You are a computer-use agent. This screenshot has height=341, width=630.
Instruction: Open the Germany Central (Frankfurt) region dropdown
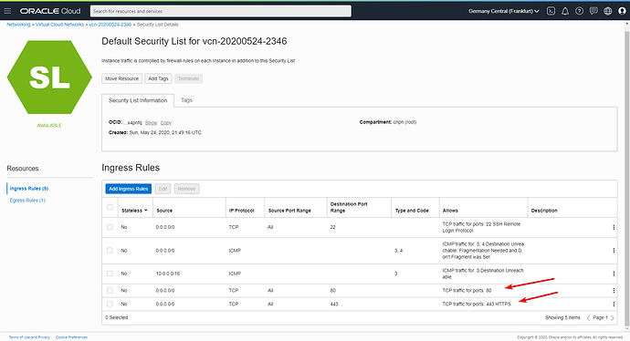(x=504, y=11)
